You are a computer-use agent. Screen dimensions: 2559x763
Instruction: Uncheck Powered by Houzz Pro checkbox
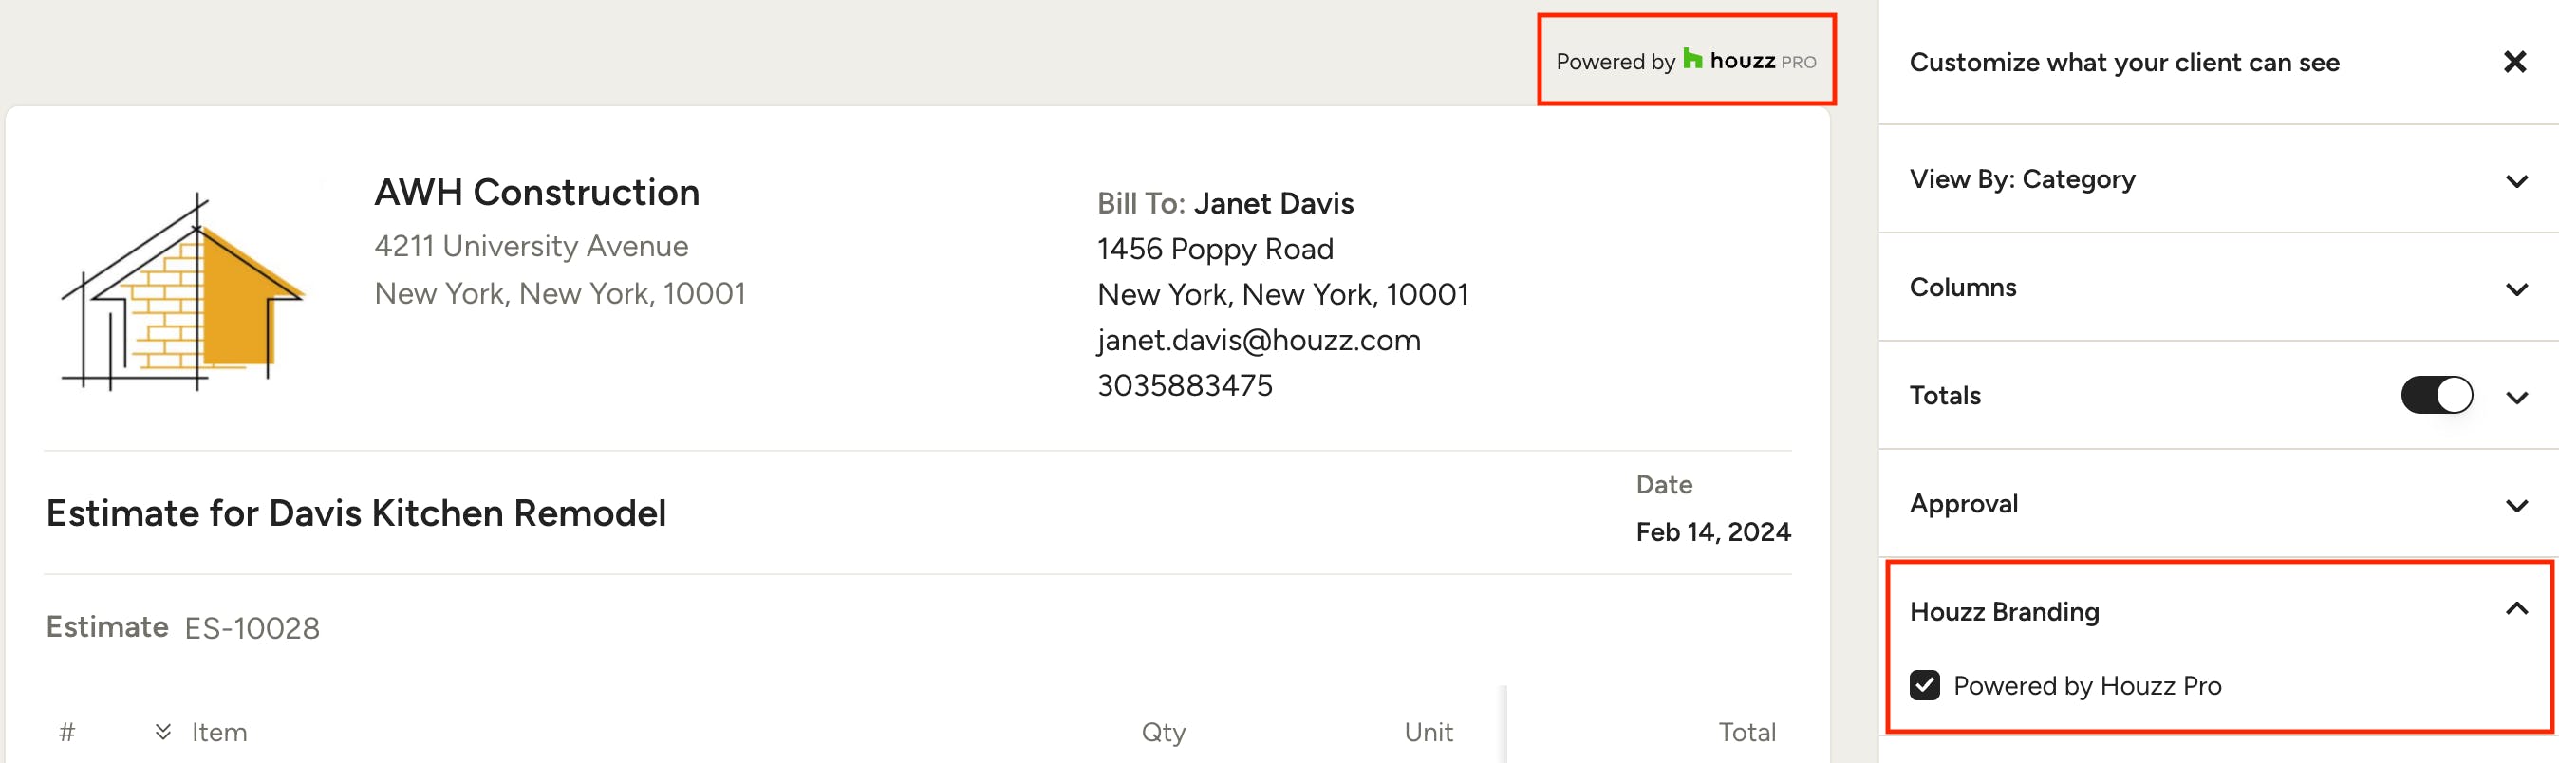(1924, 685)
